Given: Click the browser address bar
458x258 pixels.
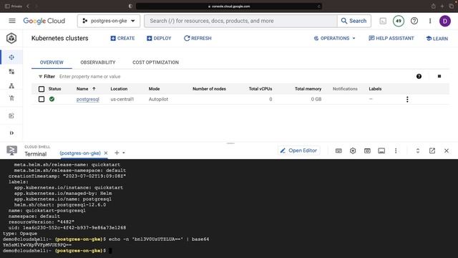Looking at the screenshot, I should (x=229, y=6).
